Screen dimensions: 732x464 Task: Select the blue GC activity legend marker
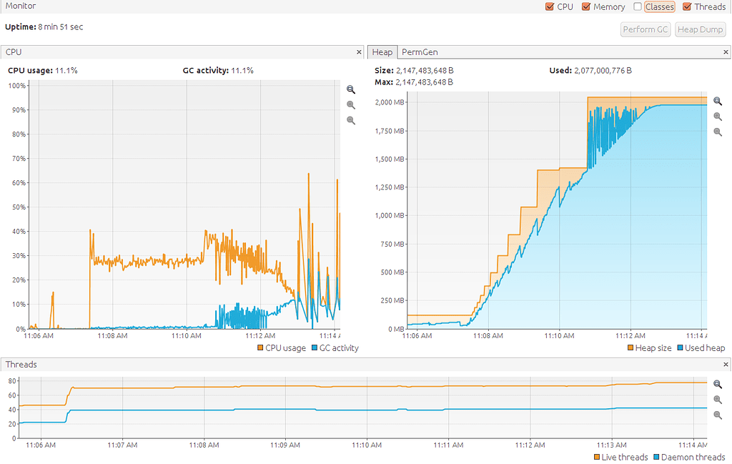pos(312,348)
